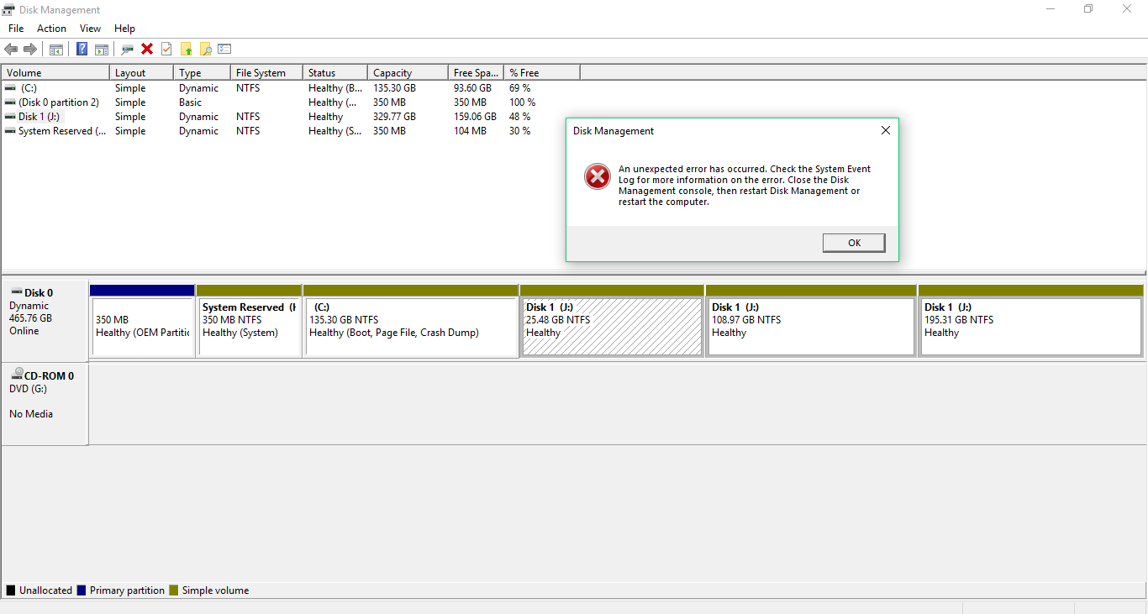This screenshot has height=614, width=1148.
Task: Open Help via the blue question icon
Action: (x=82, y=49)
